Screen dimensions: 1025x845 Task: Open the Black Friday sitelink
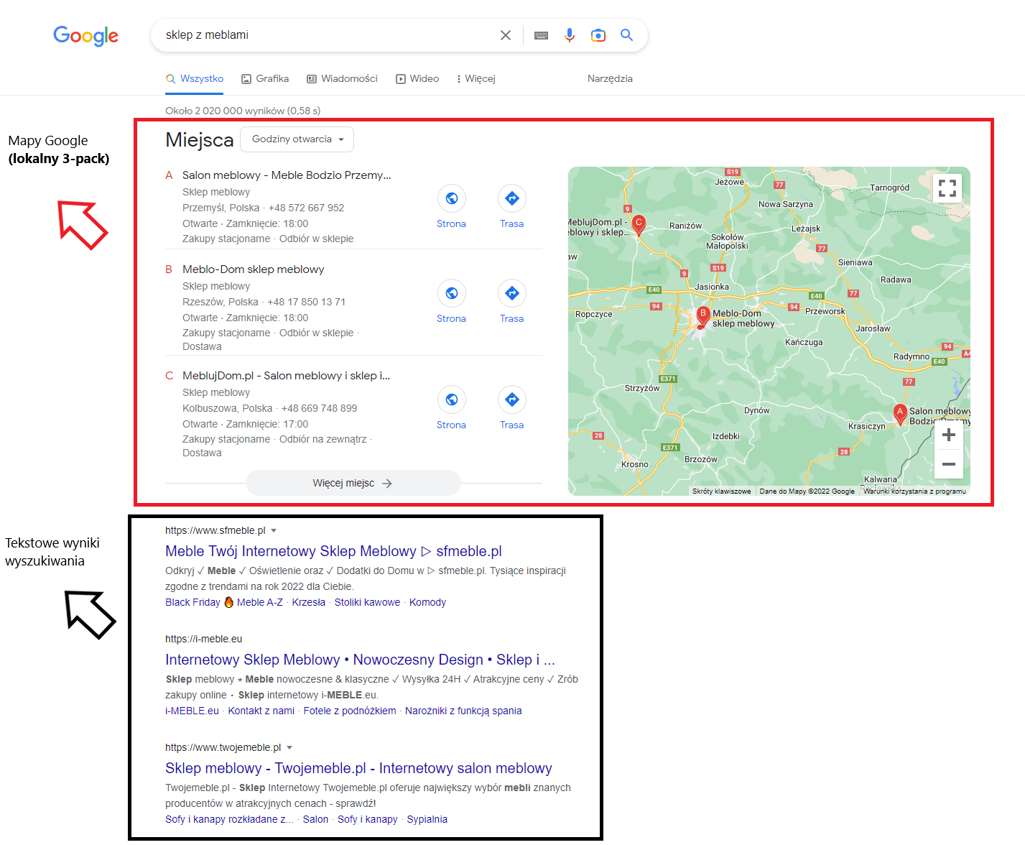[x=193, y=603]
